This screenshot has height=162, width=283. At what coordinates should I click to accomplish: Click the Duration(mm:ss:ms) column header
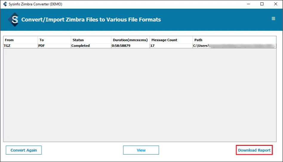(x=130, y=40)
